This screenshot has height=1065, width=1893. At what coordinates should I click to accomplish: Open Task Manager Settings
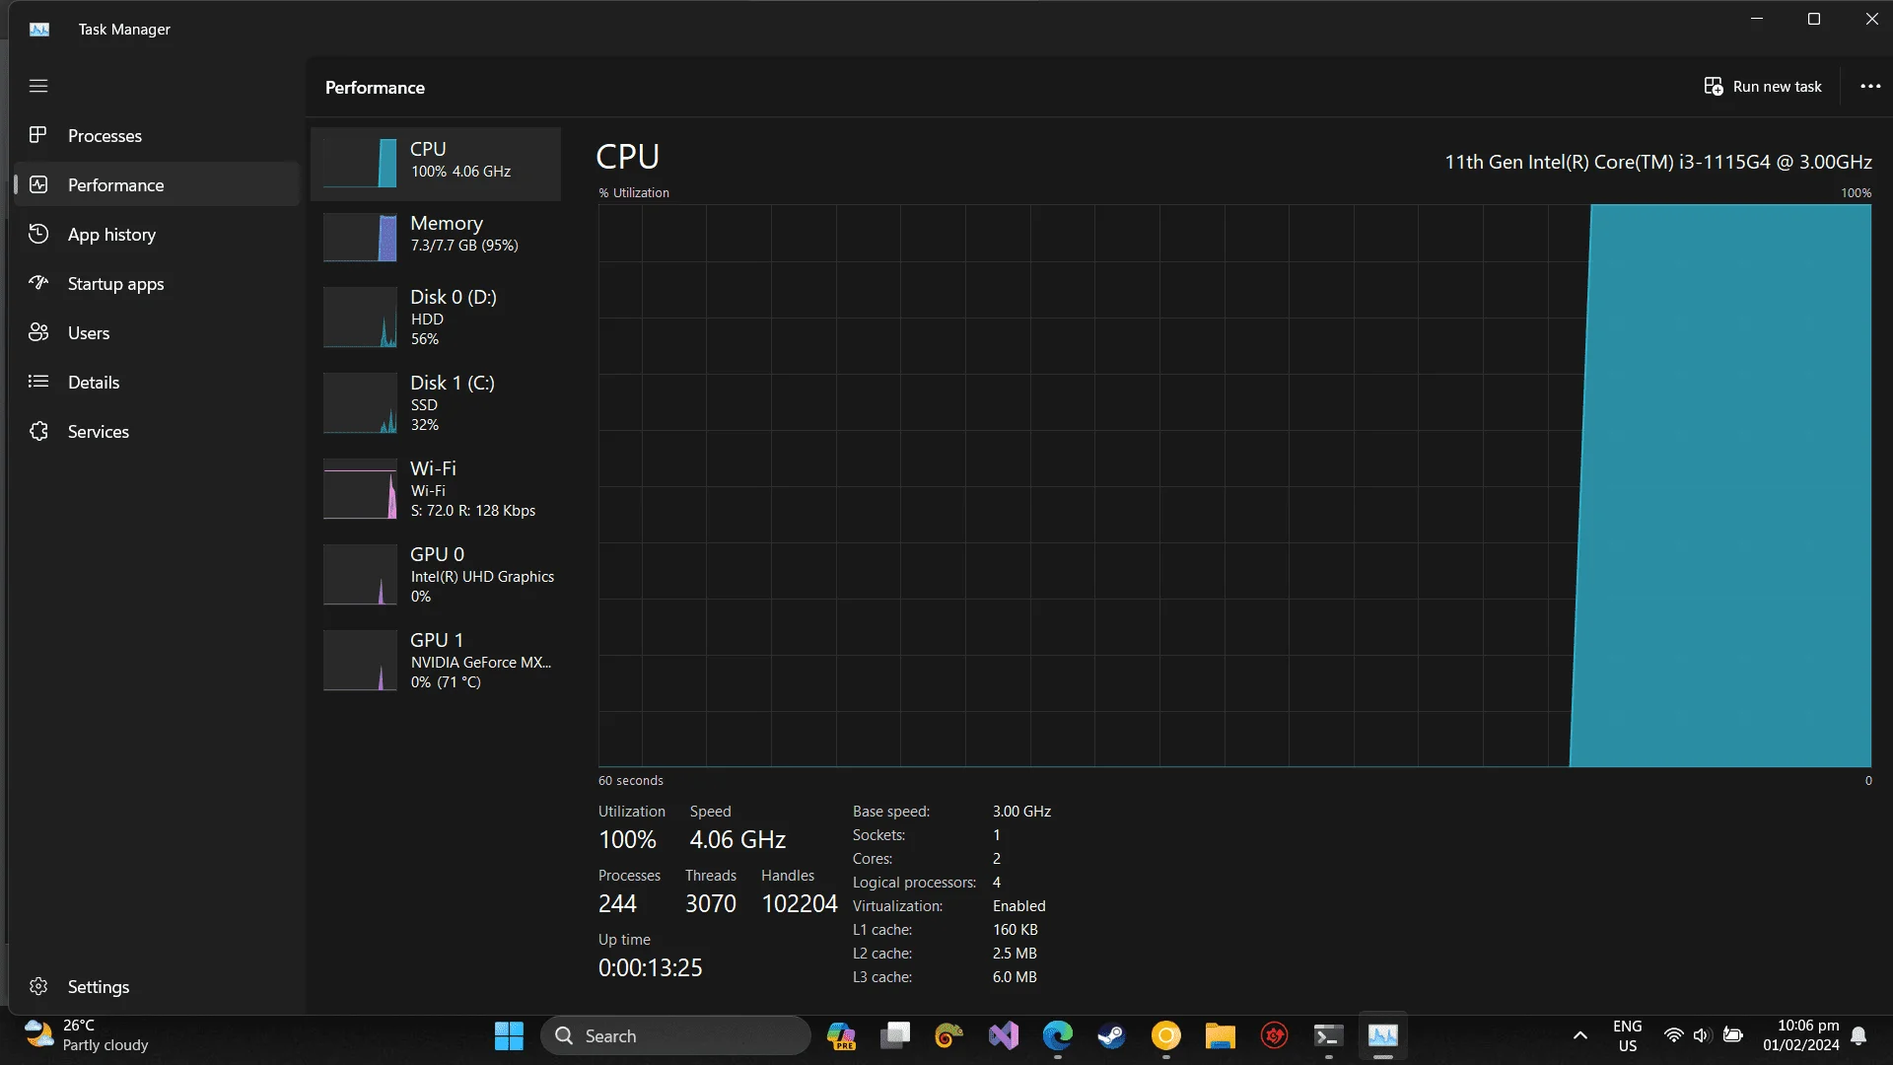coord(157,986)
